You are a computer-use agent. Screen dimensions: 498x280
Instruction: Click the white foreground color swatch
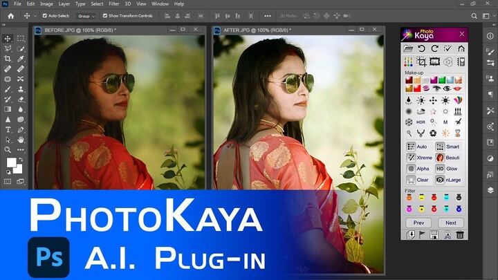point(12,162)
